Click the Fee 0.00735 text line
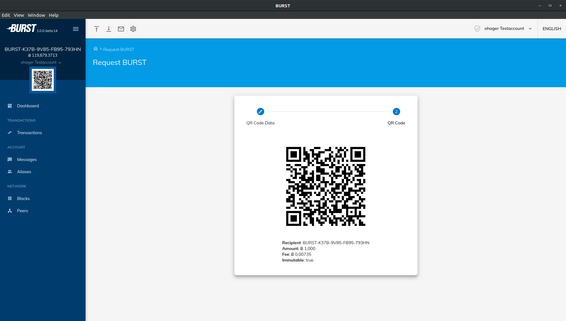Screen dimensions: 566x321 (x=297, y=254)
